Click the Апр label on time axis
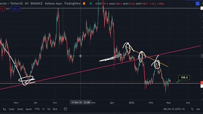The image size is (203, 114). [188, 103]
